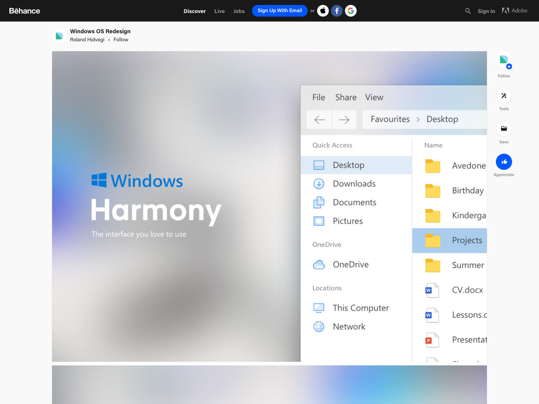Viewport: 539px width, 404px height.
Task: Open the Discover tab
Action: coord(194,11)
